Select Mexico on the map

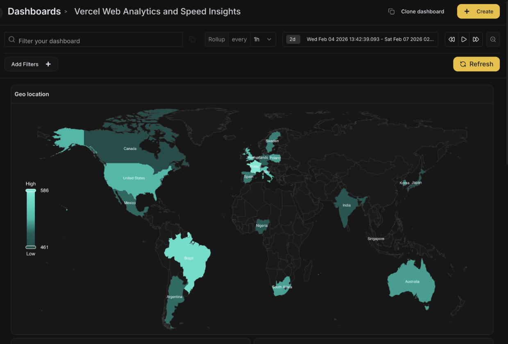click(130, 203)
